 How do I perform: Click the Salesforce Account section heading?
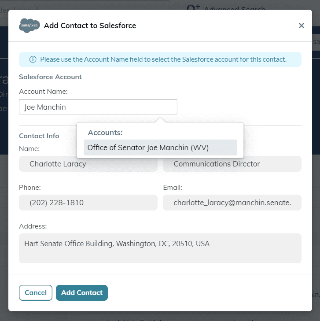tap(51, 77)
